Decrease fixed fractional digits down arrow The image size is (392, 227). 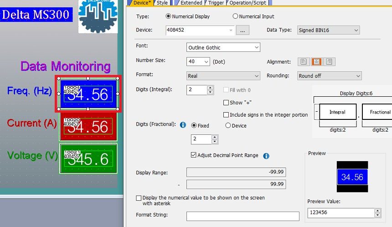(215, 142)
